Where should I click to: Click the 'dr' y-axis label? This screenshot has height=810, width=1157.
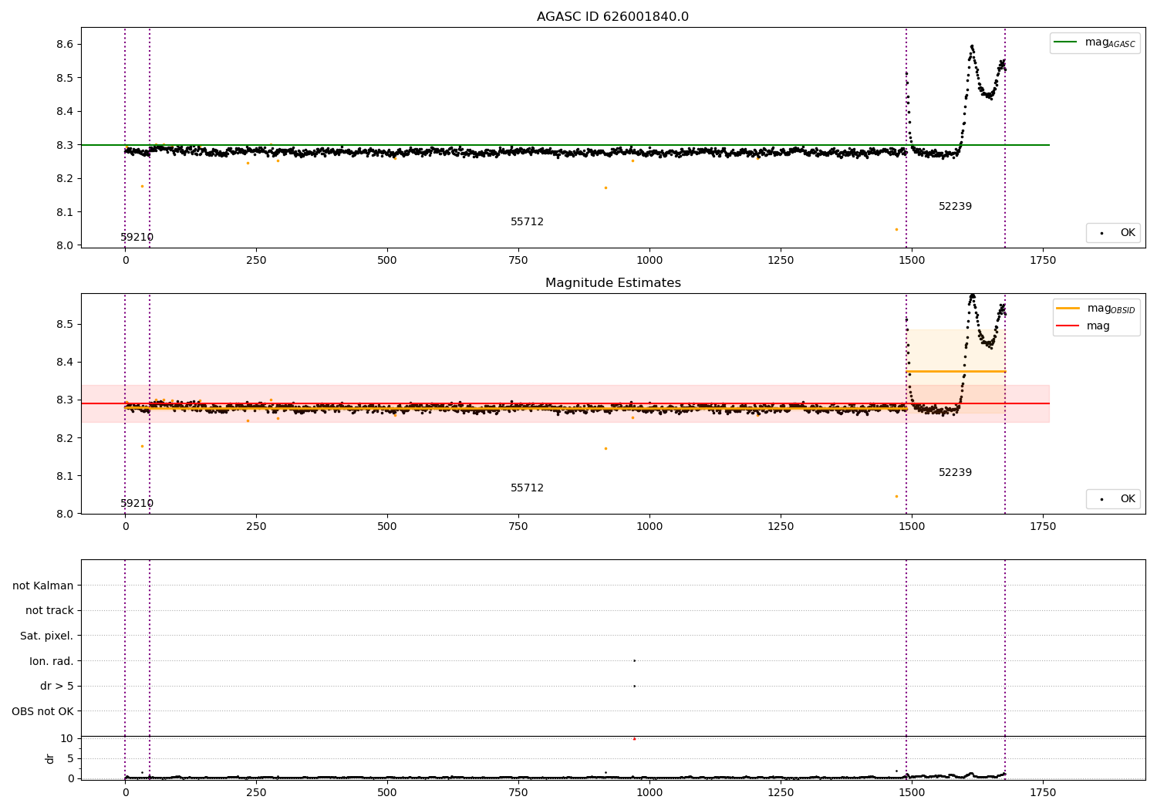tap(49, 758)
